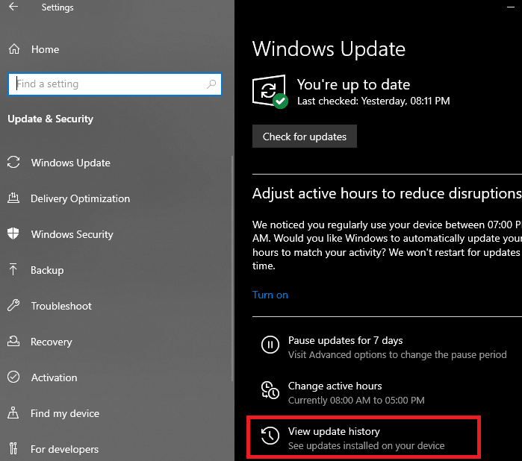Click the Windows Security shield icon
The height and width of the screenshot is (461, 522).
pyautogui.click(x=13, y=233)
